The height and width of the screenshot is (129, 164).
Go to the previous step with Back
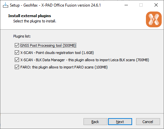coord(95,122)
